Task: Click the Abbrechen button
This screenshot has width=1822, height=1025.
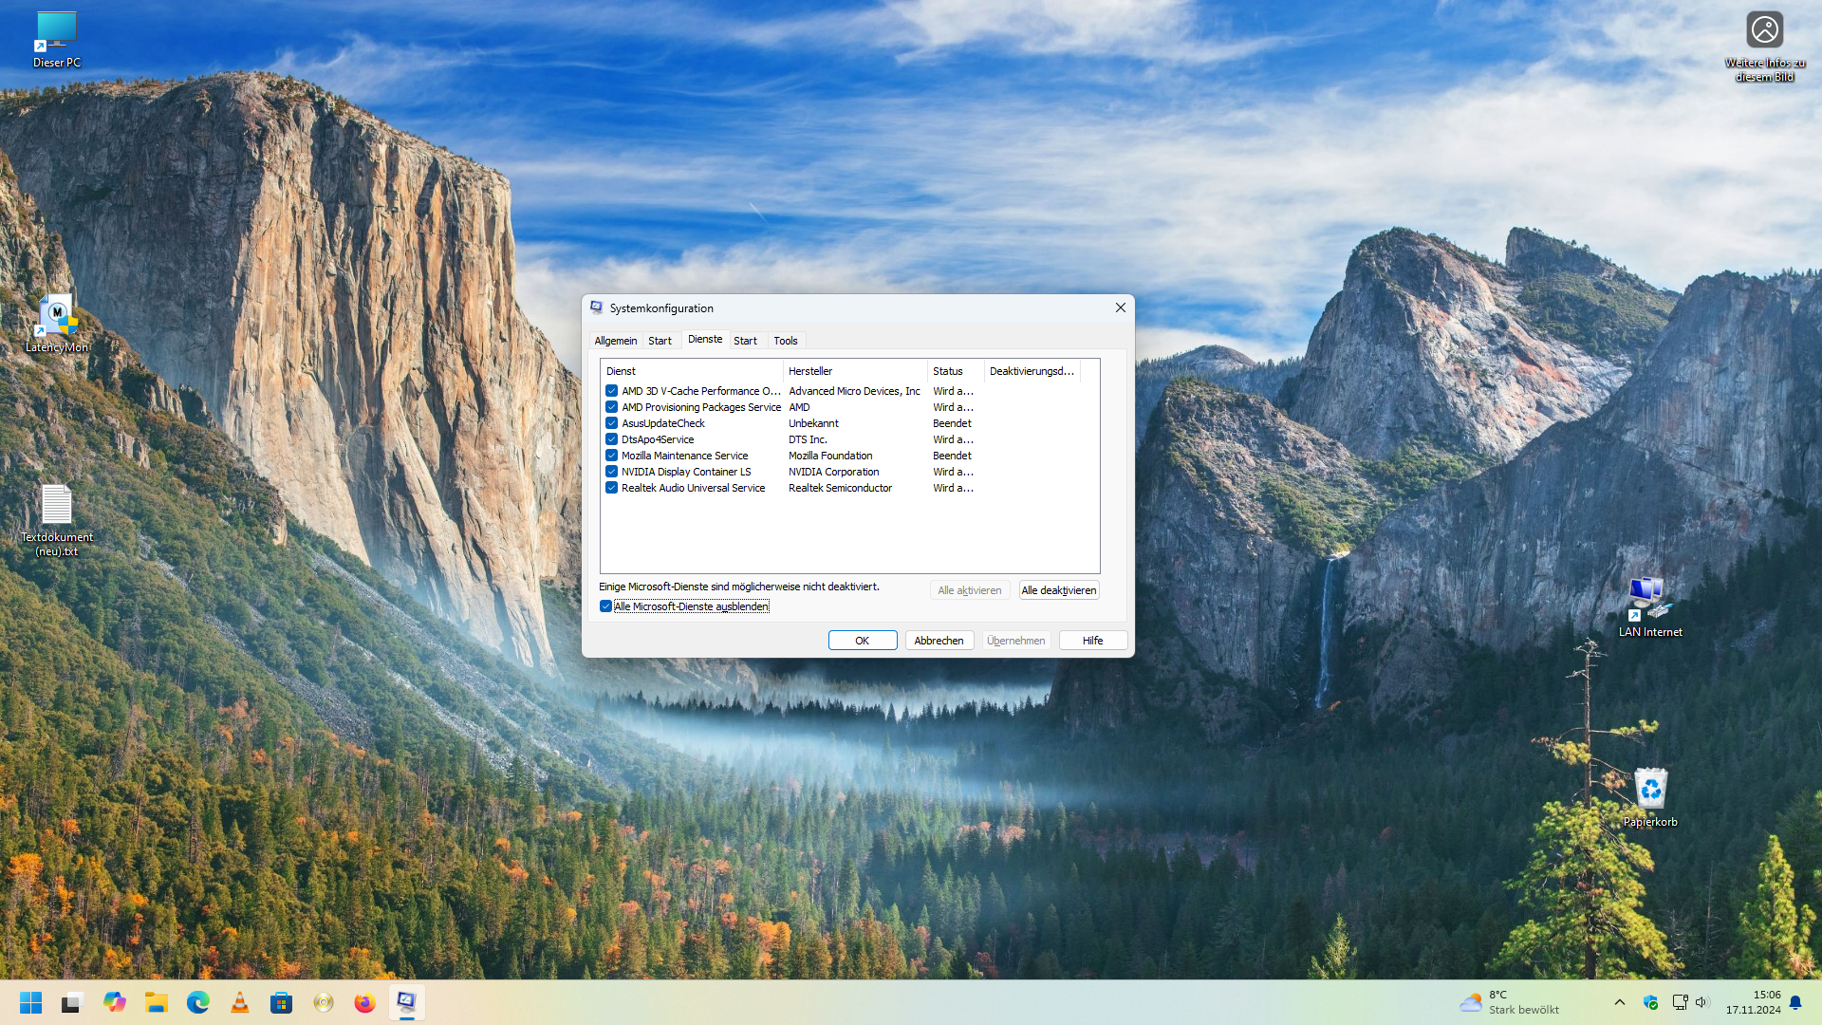Action: (939, 641)
